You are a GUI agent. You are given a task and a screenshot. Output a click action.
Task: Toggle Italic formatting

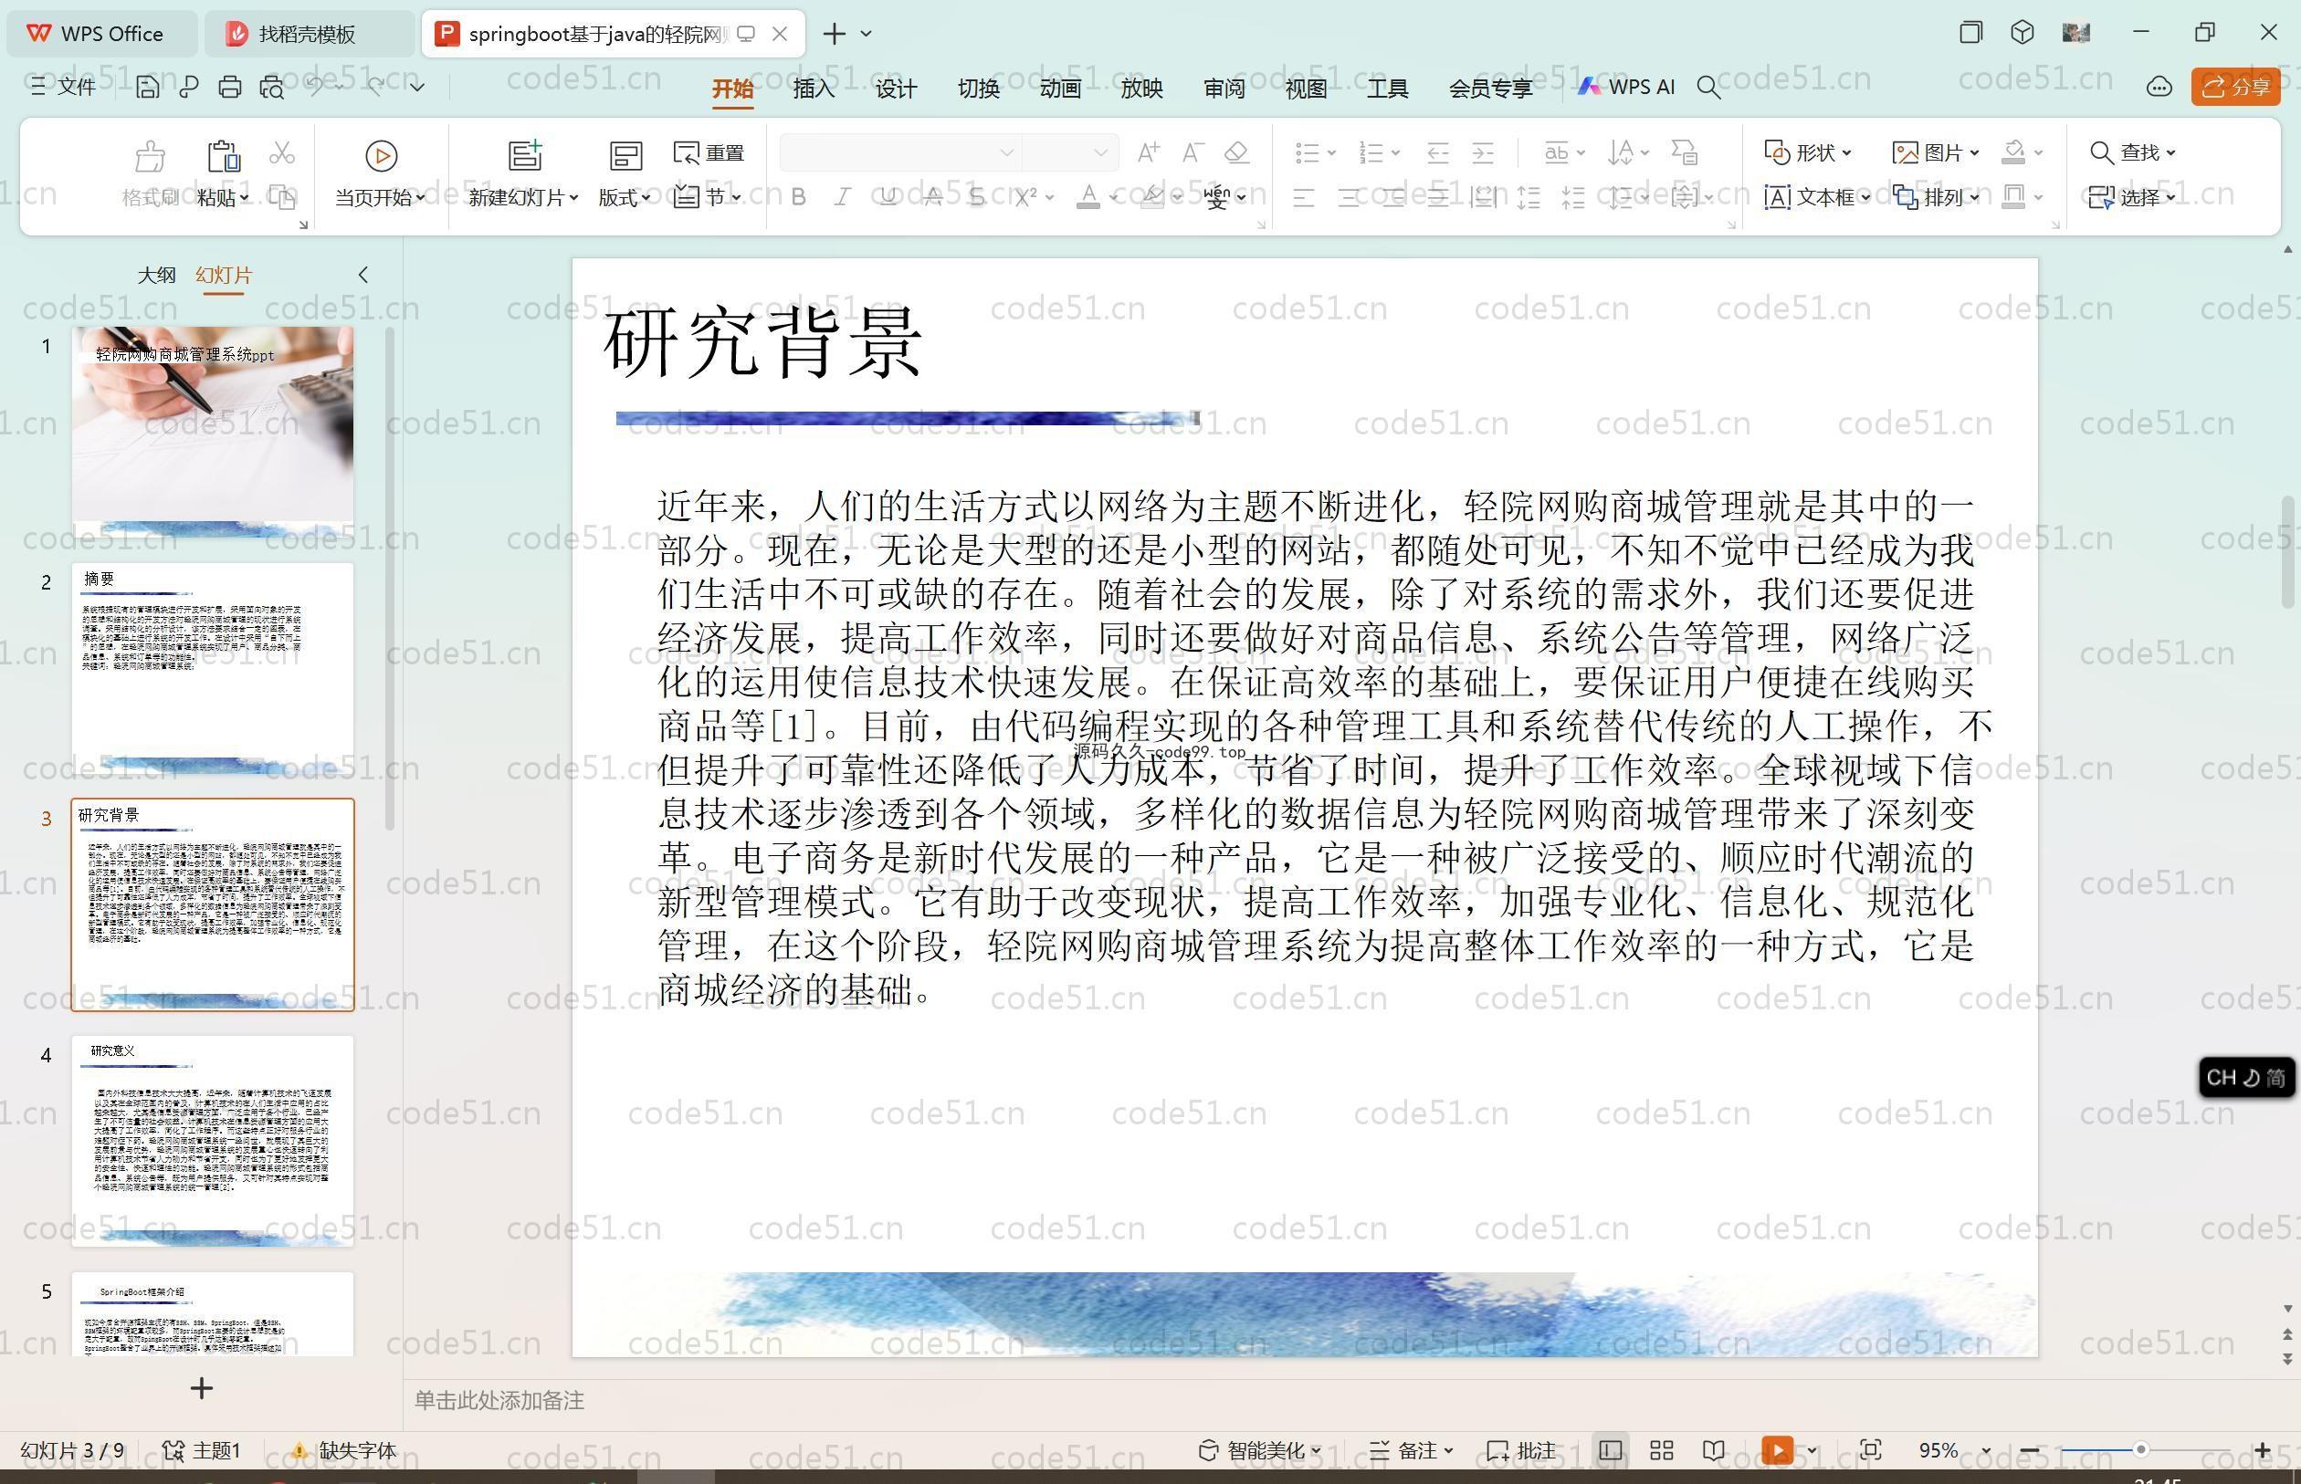843,197
